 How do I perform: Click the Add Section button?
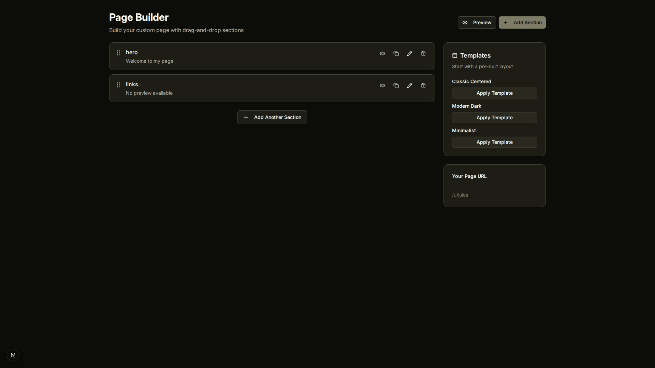pyautogui.click(x=522, y=22)
